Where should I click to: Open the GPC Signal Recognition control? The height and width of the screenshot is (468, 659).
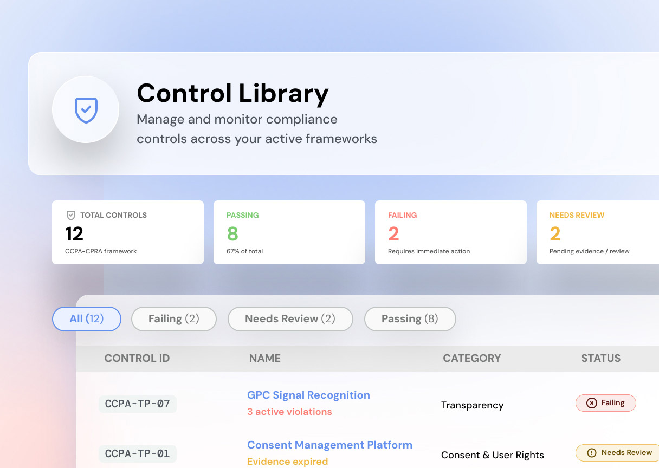tap(308, 395)
